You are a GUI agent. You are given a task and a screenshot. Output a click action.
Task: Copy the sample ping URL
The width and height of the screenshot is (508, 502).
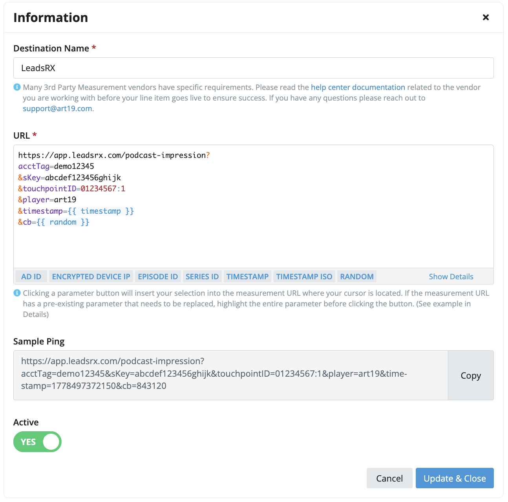(x=471, y=376)
